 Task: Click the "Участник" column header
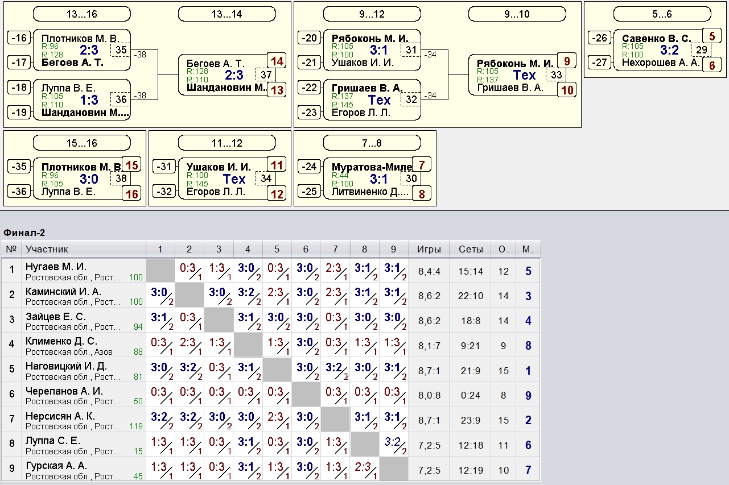point(47,249)
